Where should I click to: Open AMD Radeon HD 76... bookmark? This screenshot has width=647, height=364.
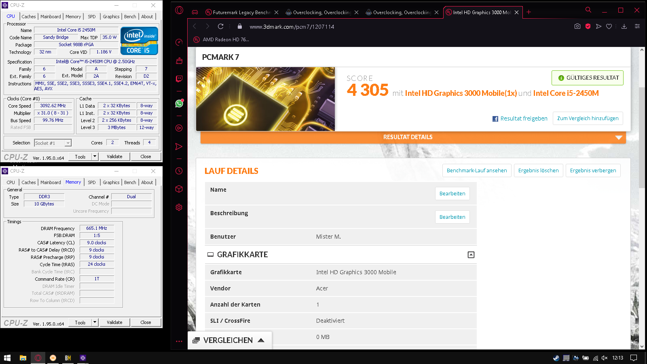[222, 40]
